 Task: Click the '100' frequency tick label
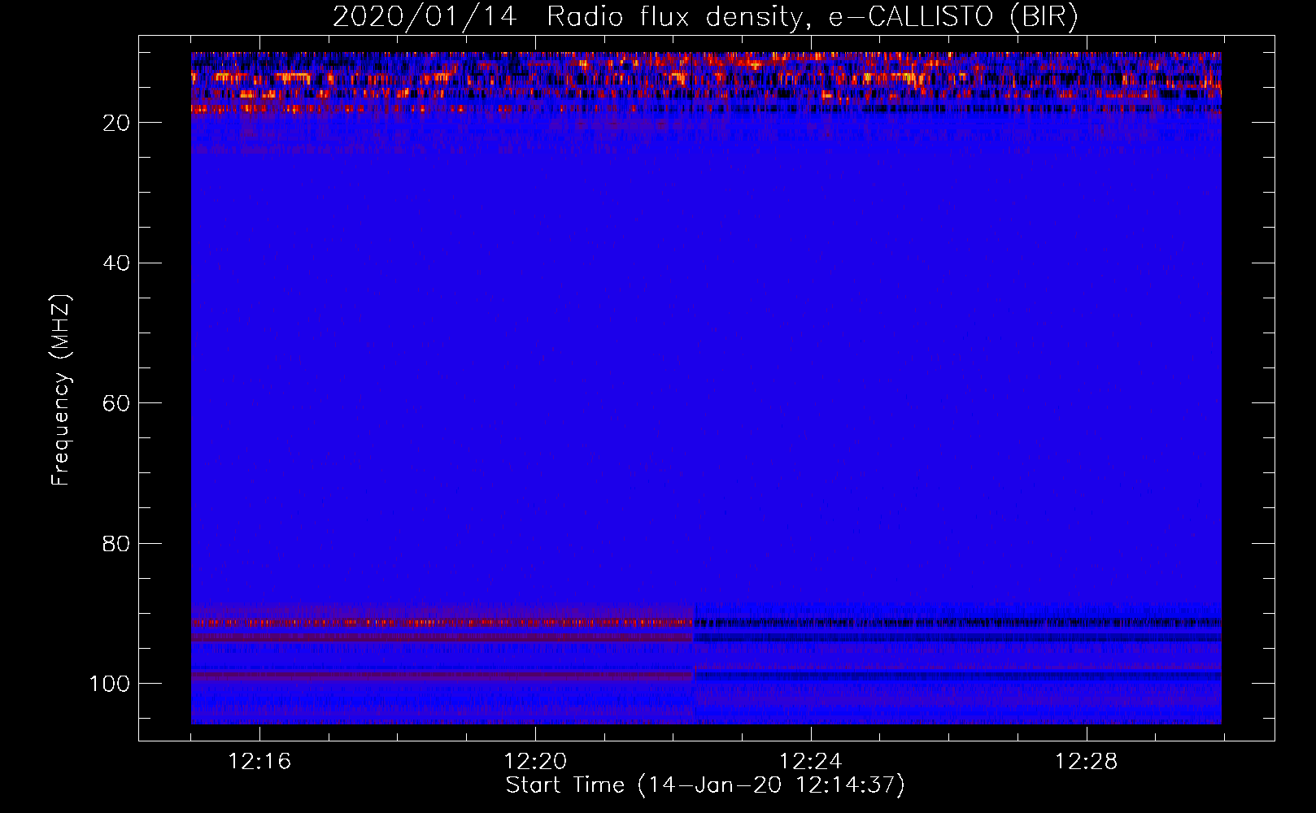coord(110,684)
